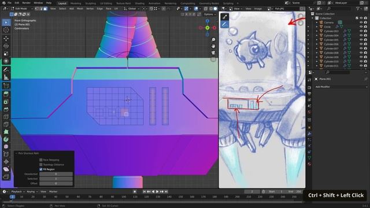This screenshot has height=208, width=370.
Task: Uncheck the Fill Region checkbox
Action: click(41, 169)
